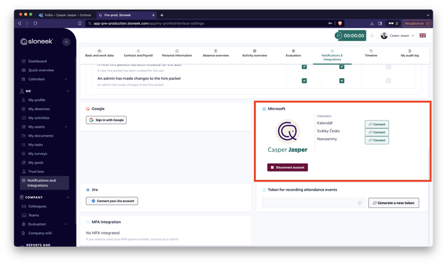Image resolution: width=447 pixels, height=265 pixels.
Task: Bookmark this page in the browser
Action: point(80,23)
